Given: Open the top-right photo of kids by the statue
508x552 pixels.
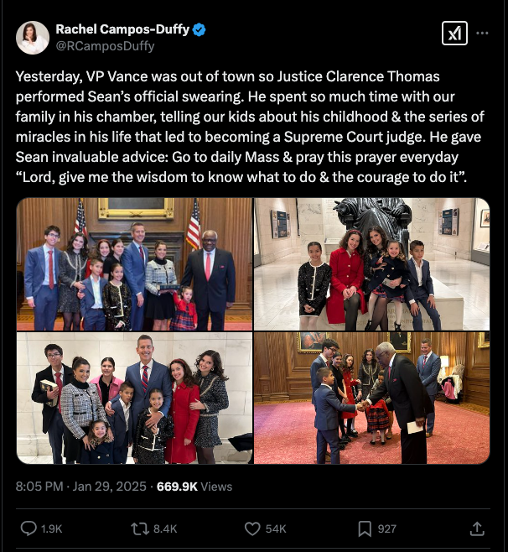Looking at the screenshot, I should tap(372, 264).
